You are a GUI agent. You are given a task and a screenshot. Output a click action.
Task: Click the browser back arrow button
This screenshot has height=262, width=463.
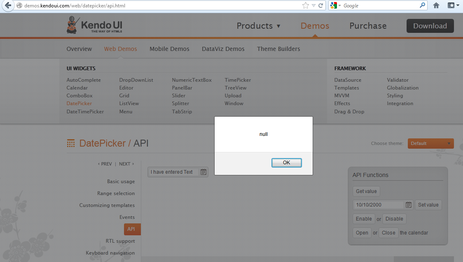(8, 5)
